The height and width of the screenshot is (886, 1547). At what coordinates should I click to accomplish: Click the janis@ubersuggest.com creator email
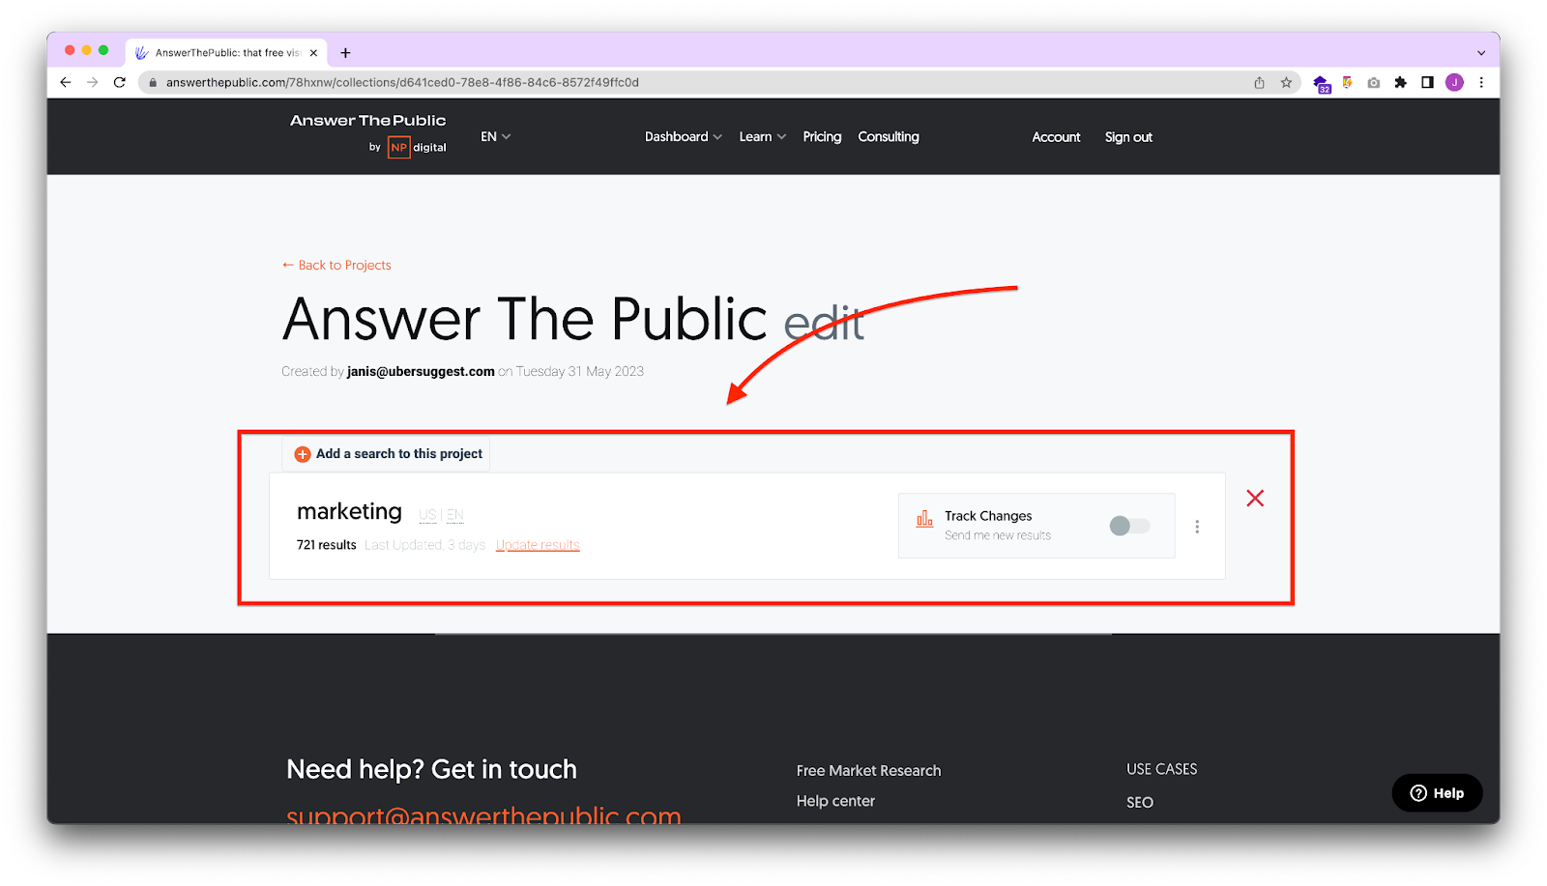click(421, 371)
